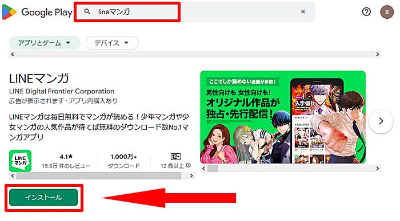Click the 12+ age rating badge
This screenshot has width=400, height=221.
(x=175, y=157)
